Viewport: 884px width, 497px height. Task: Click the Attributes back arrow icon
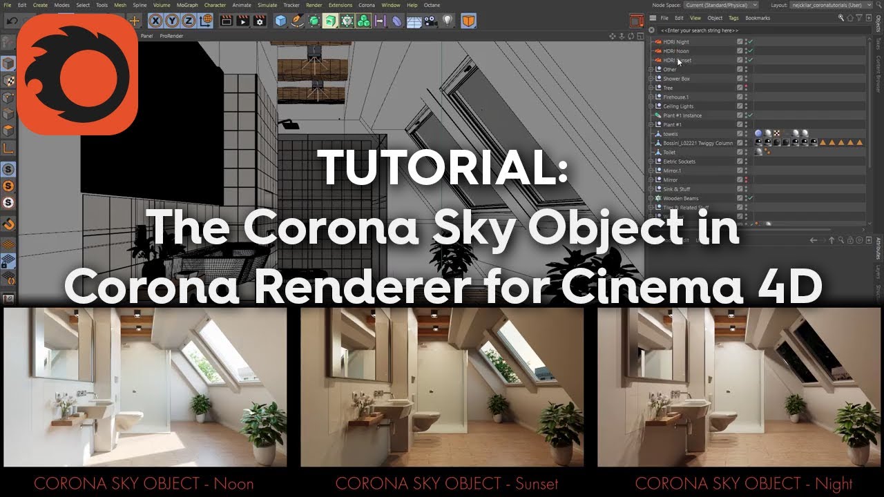[x=813, y=240]
